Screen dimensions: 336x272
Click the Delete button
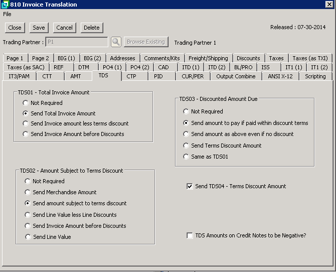(91, 28)
